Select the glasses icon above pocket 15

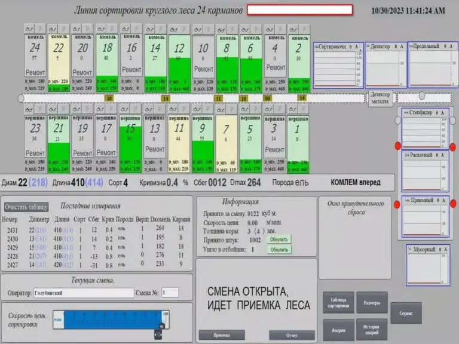(125, 109)
